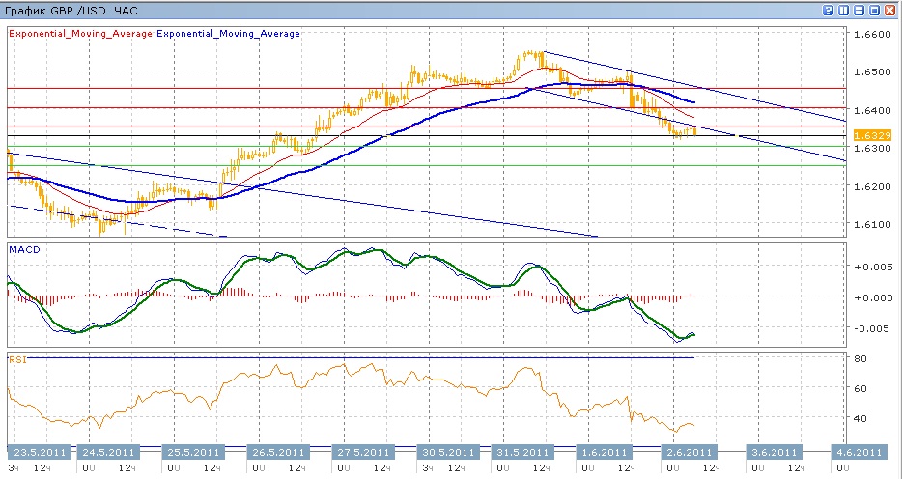This screenshot has height=479, width=902.
Task: Select the 25.5.2011 date on the timeline
Action: [194, 451]
